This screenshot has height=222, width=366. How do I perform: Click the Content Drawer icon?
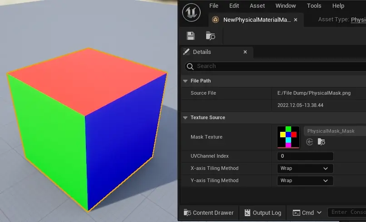[187, 212]
